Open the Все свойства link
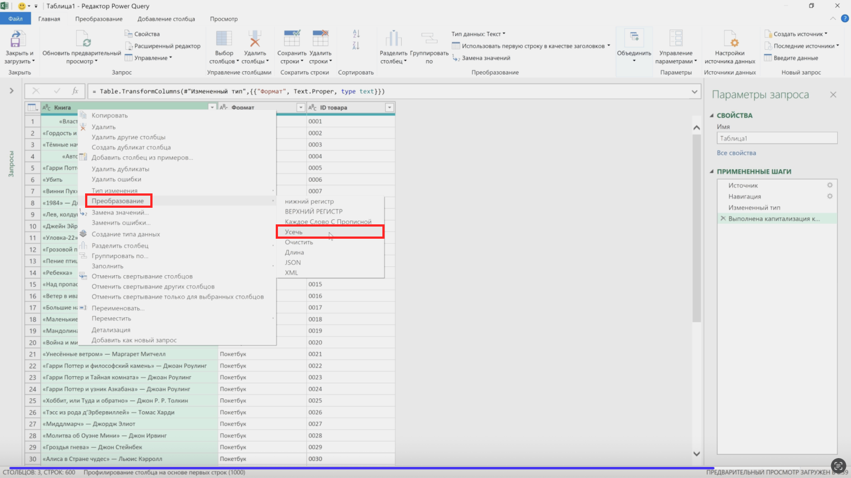 pos(736,153)
